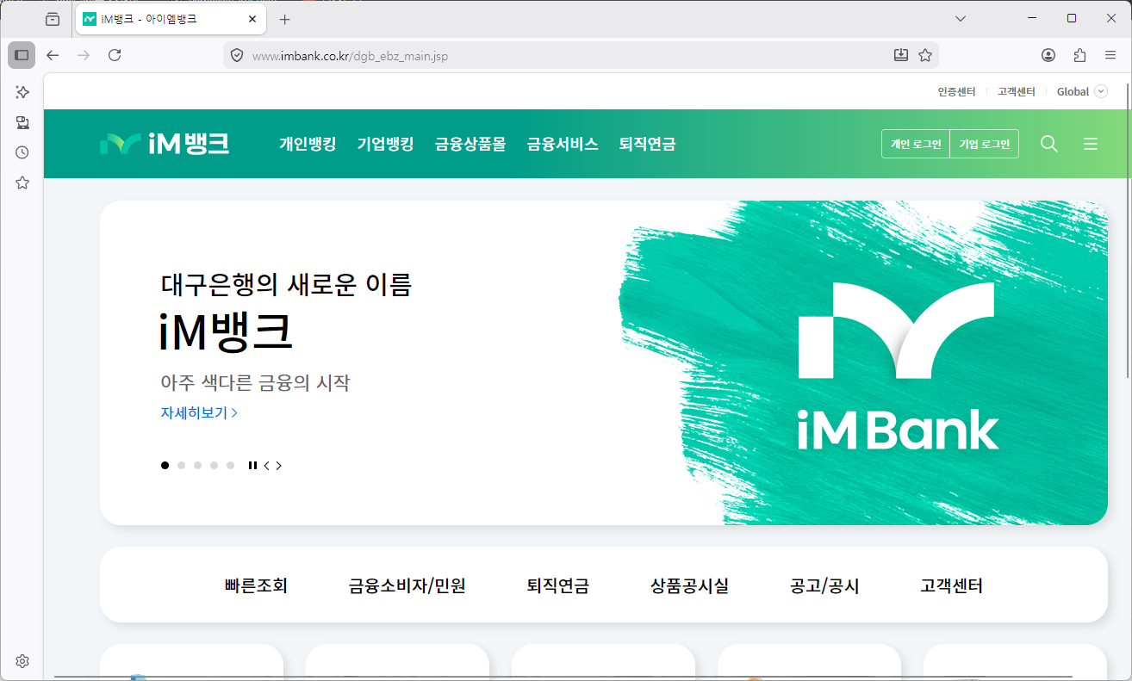The height and width of the screenshot is (681, 1132).
Task: Open the 퇴직연금 top navigation menu
Action: pos(647,144)
